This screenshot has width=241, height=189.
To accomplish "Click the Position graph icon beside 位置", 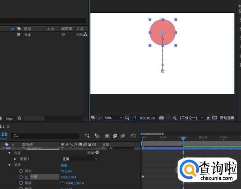I will 26,177.
